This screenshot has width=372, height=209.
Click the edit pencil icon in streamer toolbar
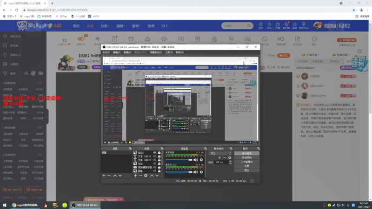pos(298,39)
